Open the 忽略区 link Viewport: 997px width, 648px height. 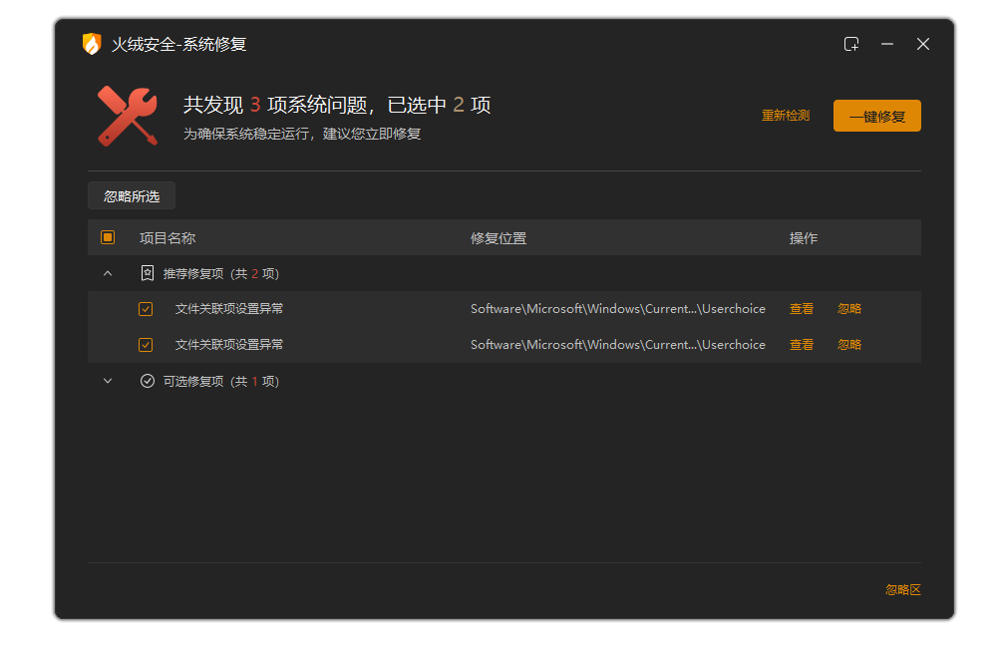click(x=903, y=589)
